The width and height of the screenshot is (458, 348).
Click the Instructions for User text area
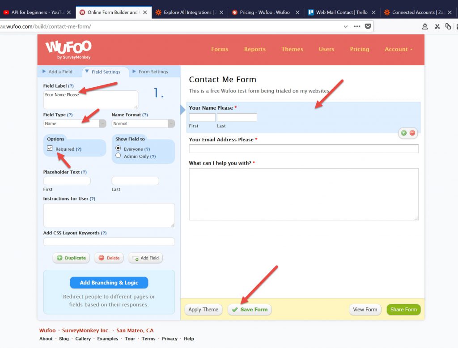tap(109, 215)
